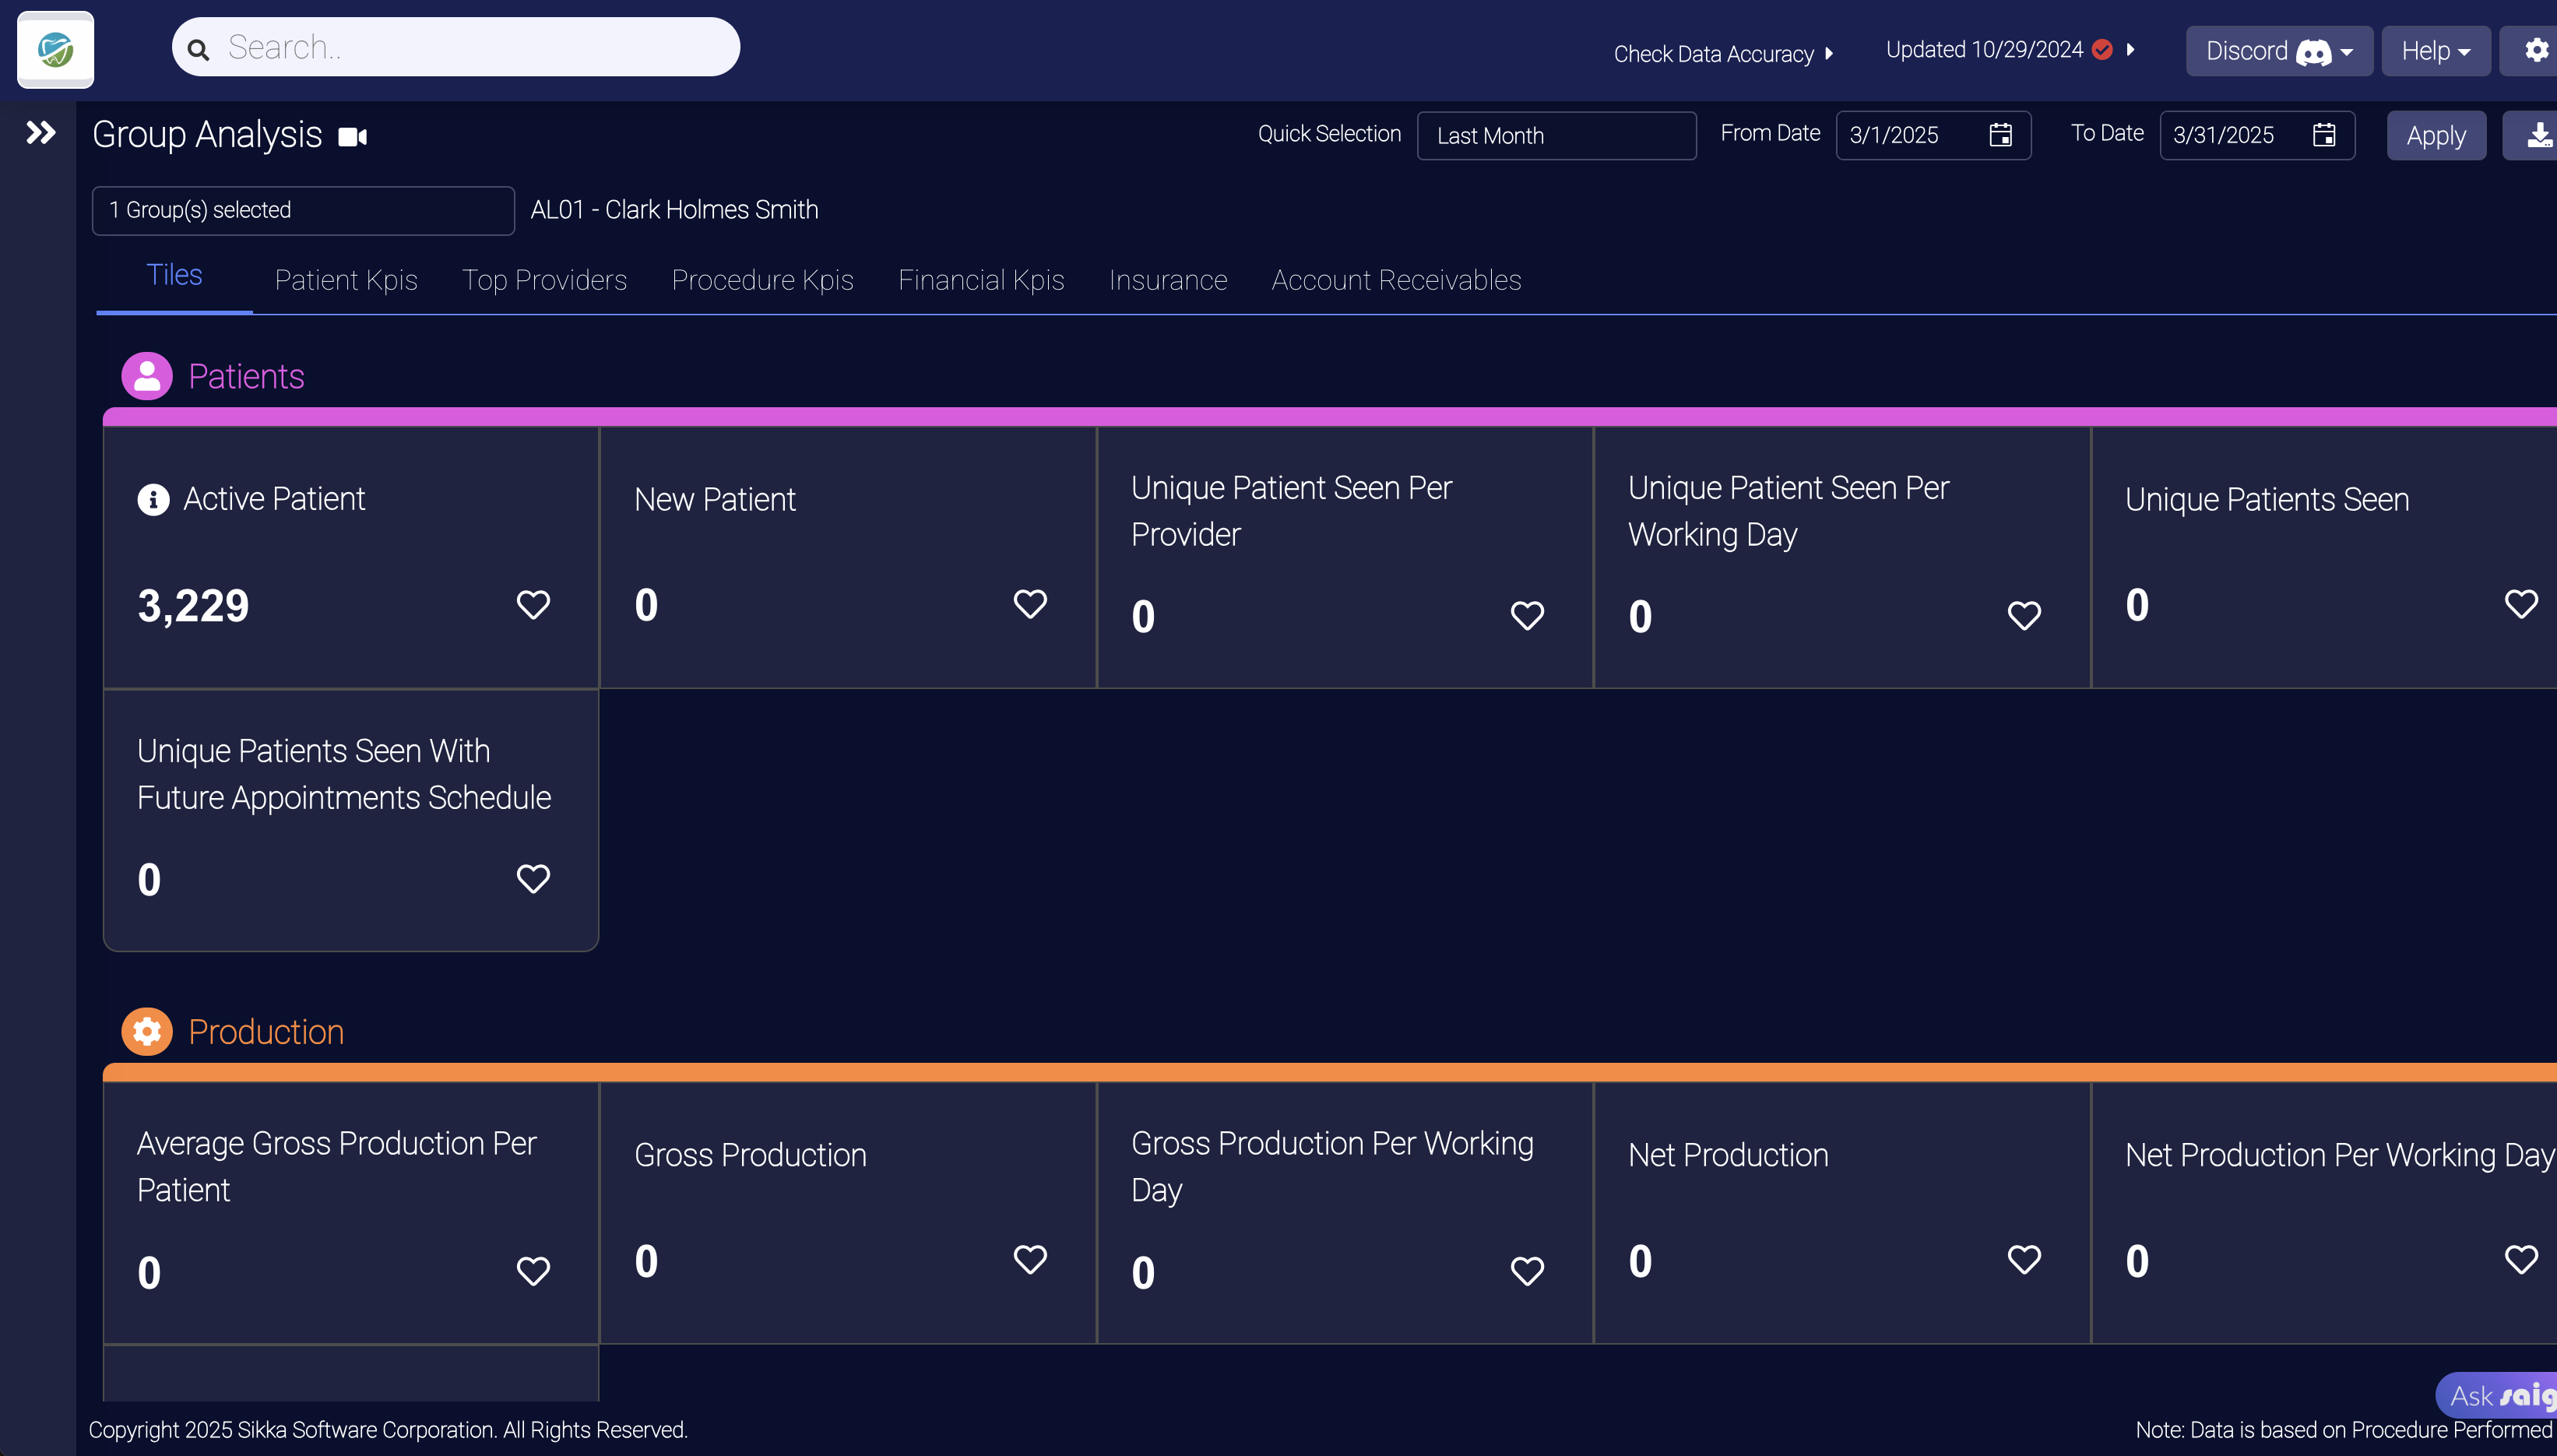2557x1456 pixels.
Task: Open the From Date calendar picker icon
Action: tap(2000, 135)
